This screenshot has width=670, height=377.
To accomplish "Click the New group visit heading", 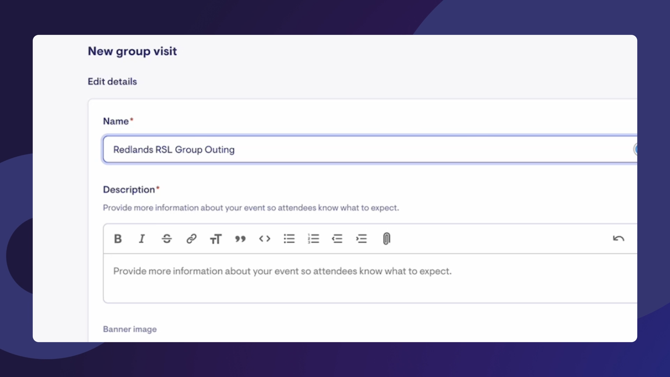I will click(x=132, y=51).
